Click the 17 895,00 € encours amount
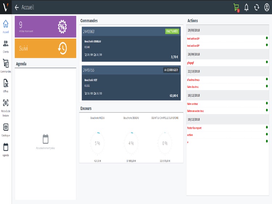Viewport: 272px width, 204px height. click(x=131, y=161)
